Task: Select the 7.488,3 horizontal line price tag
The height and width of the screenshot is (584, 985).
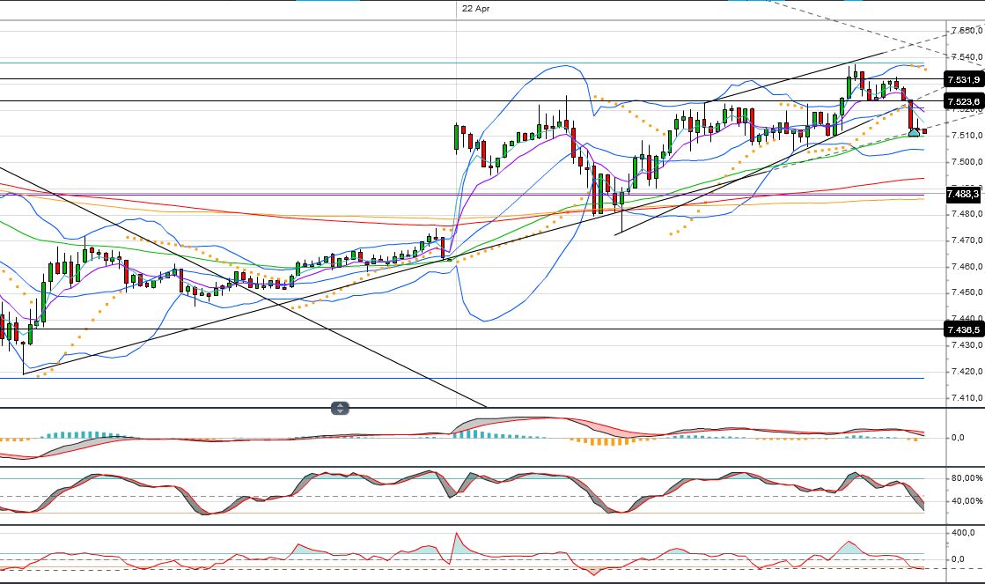Action: tap(964, 195)
